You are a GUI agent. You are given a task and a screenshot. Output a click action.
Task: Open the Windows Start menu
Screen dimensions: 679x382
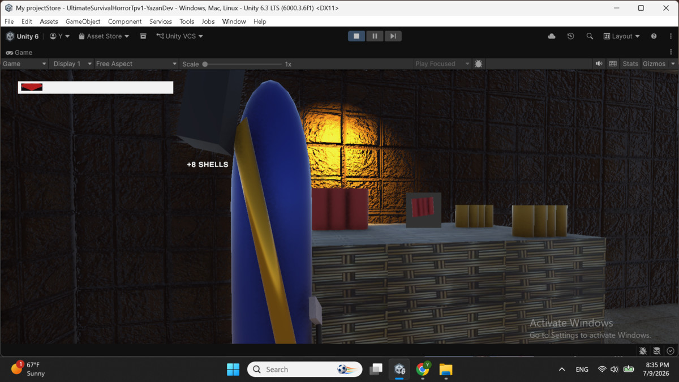click(233, 370)
